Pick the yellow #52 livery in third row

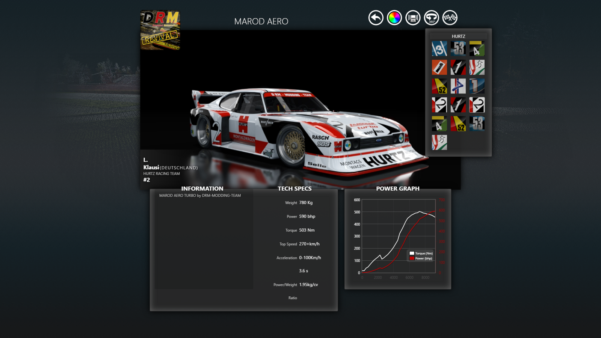pos(439,86)
